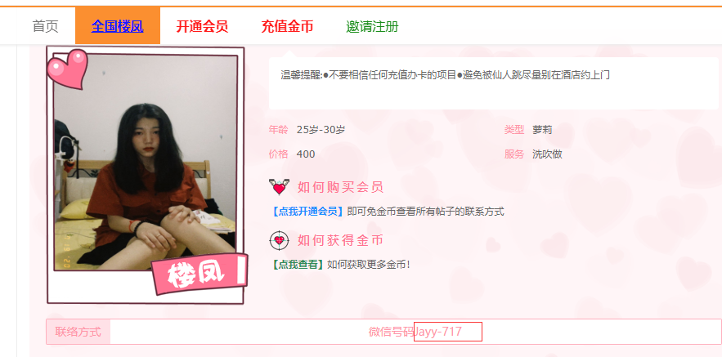
Task: Follow the green 【点我查看】 link
Action: [x=298, y=265]
